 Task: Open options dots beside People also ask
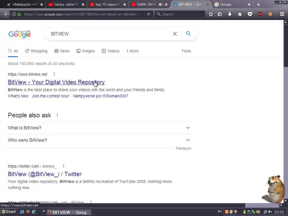click(x=57, y=115)
